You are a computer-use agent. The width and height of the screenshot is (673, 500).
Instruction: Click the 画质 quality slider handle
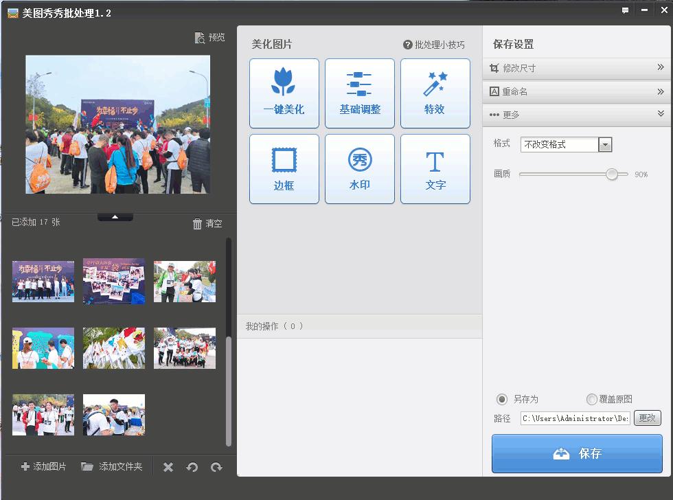612,174
